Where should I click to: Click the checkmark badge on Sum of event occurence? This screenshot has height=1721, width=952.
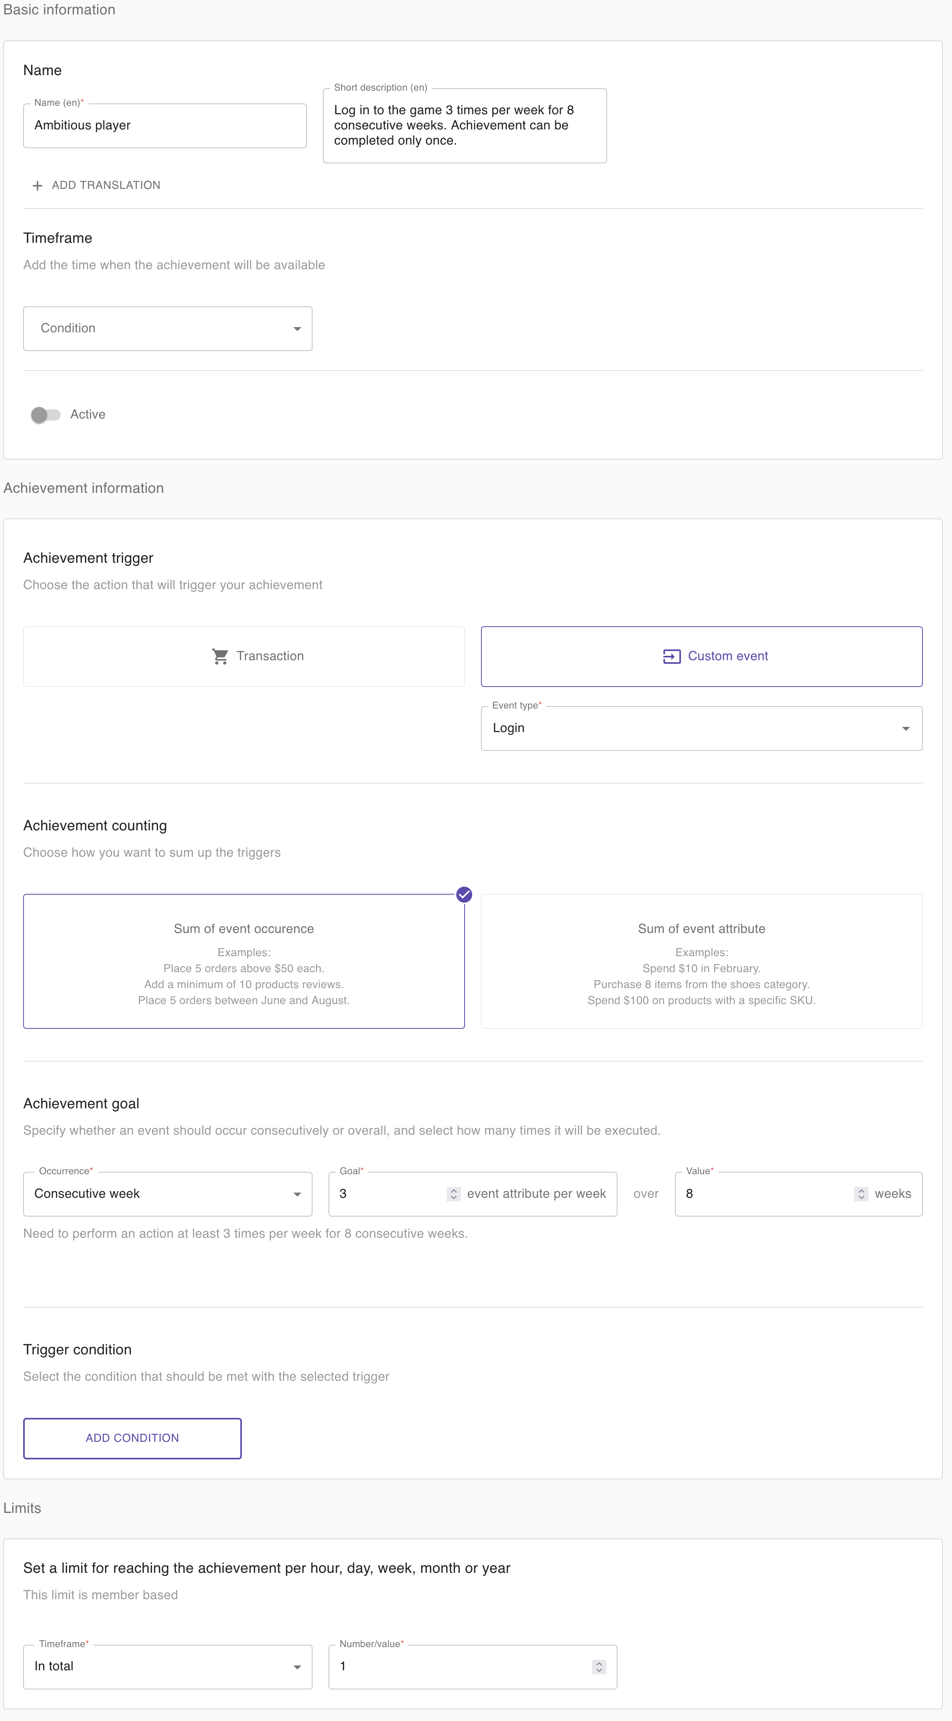[464, 895]
